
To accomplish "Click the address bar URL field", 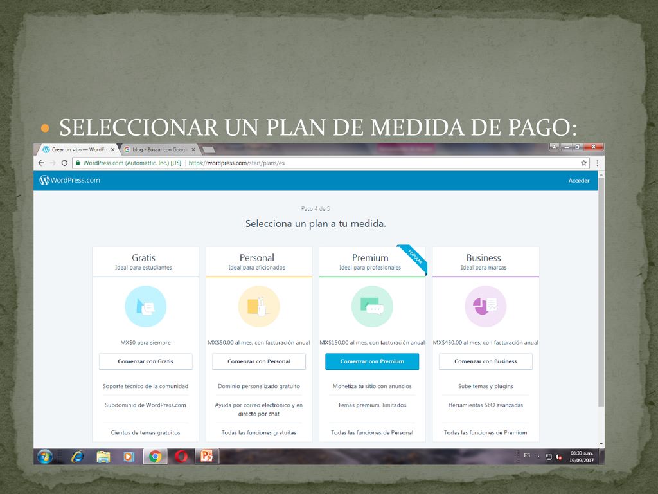I will tap(332, 163).
